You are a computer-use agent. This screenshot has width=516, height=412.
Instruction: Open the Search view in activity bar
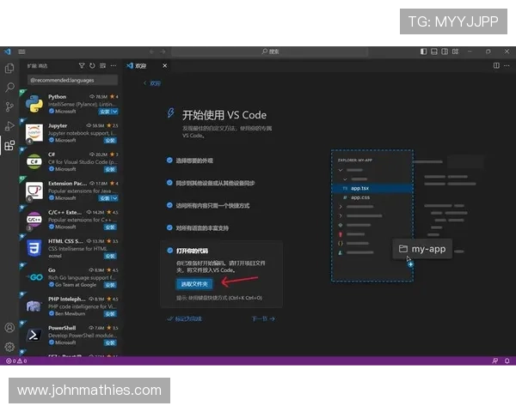pos(9,87)
